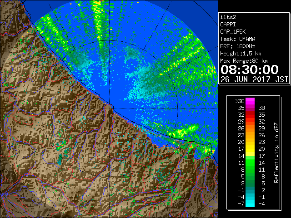Click the 'CAPPI' text line

point(228,25)
